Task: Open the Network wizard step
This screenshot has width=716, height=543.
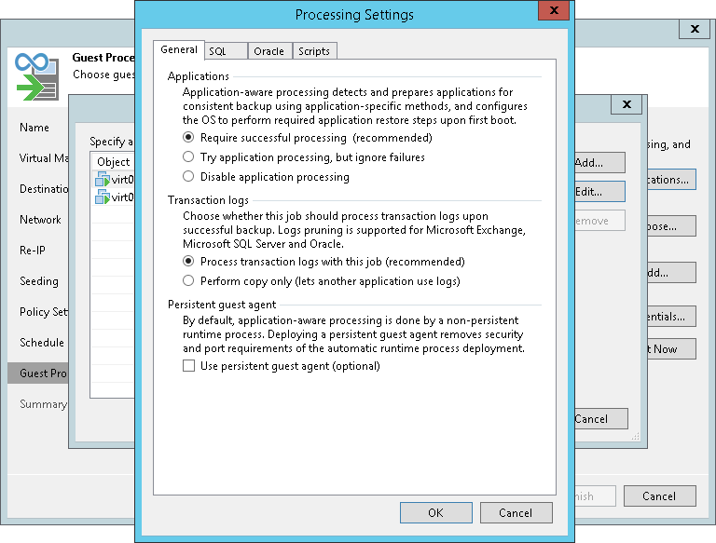Action: coord(40,220)
